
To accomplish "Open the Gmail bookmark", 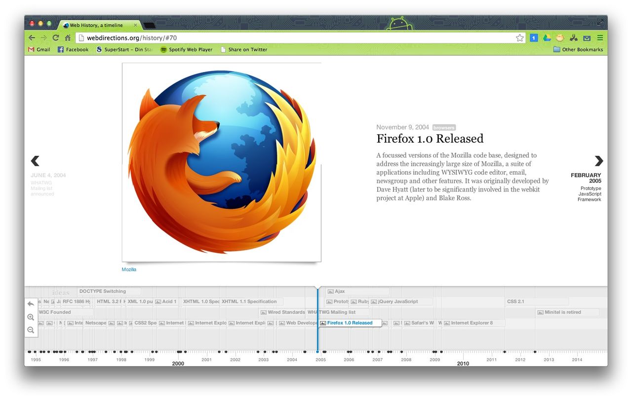I will (x=39, y=49).
